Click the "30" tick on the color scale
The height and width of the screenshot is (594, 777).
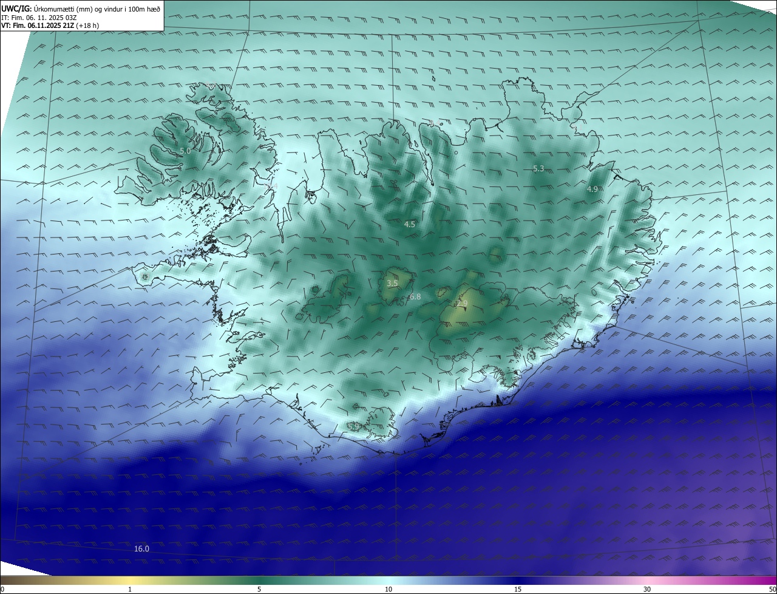(647, 589)
